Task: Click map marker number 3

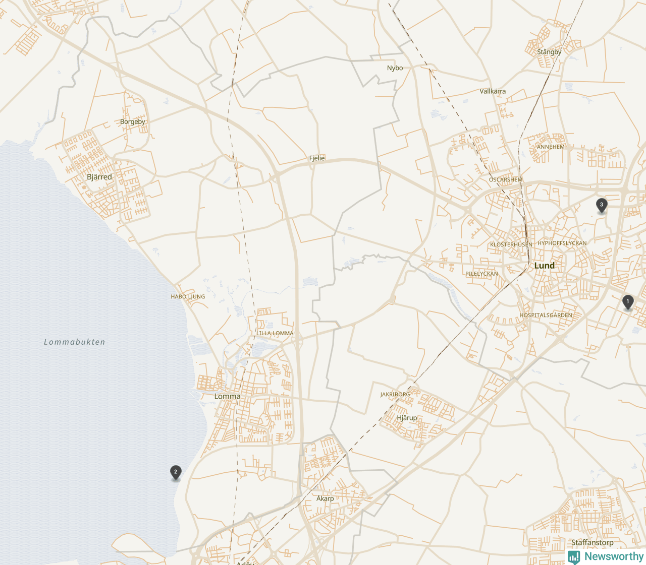Action: (601, 205)
